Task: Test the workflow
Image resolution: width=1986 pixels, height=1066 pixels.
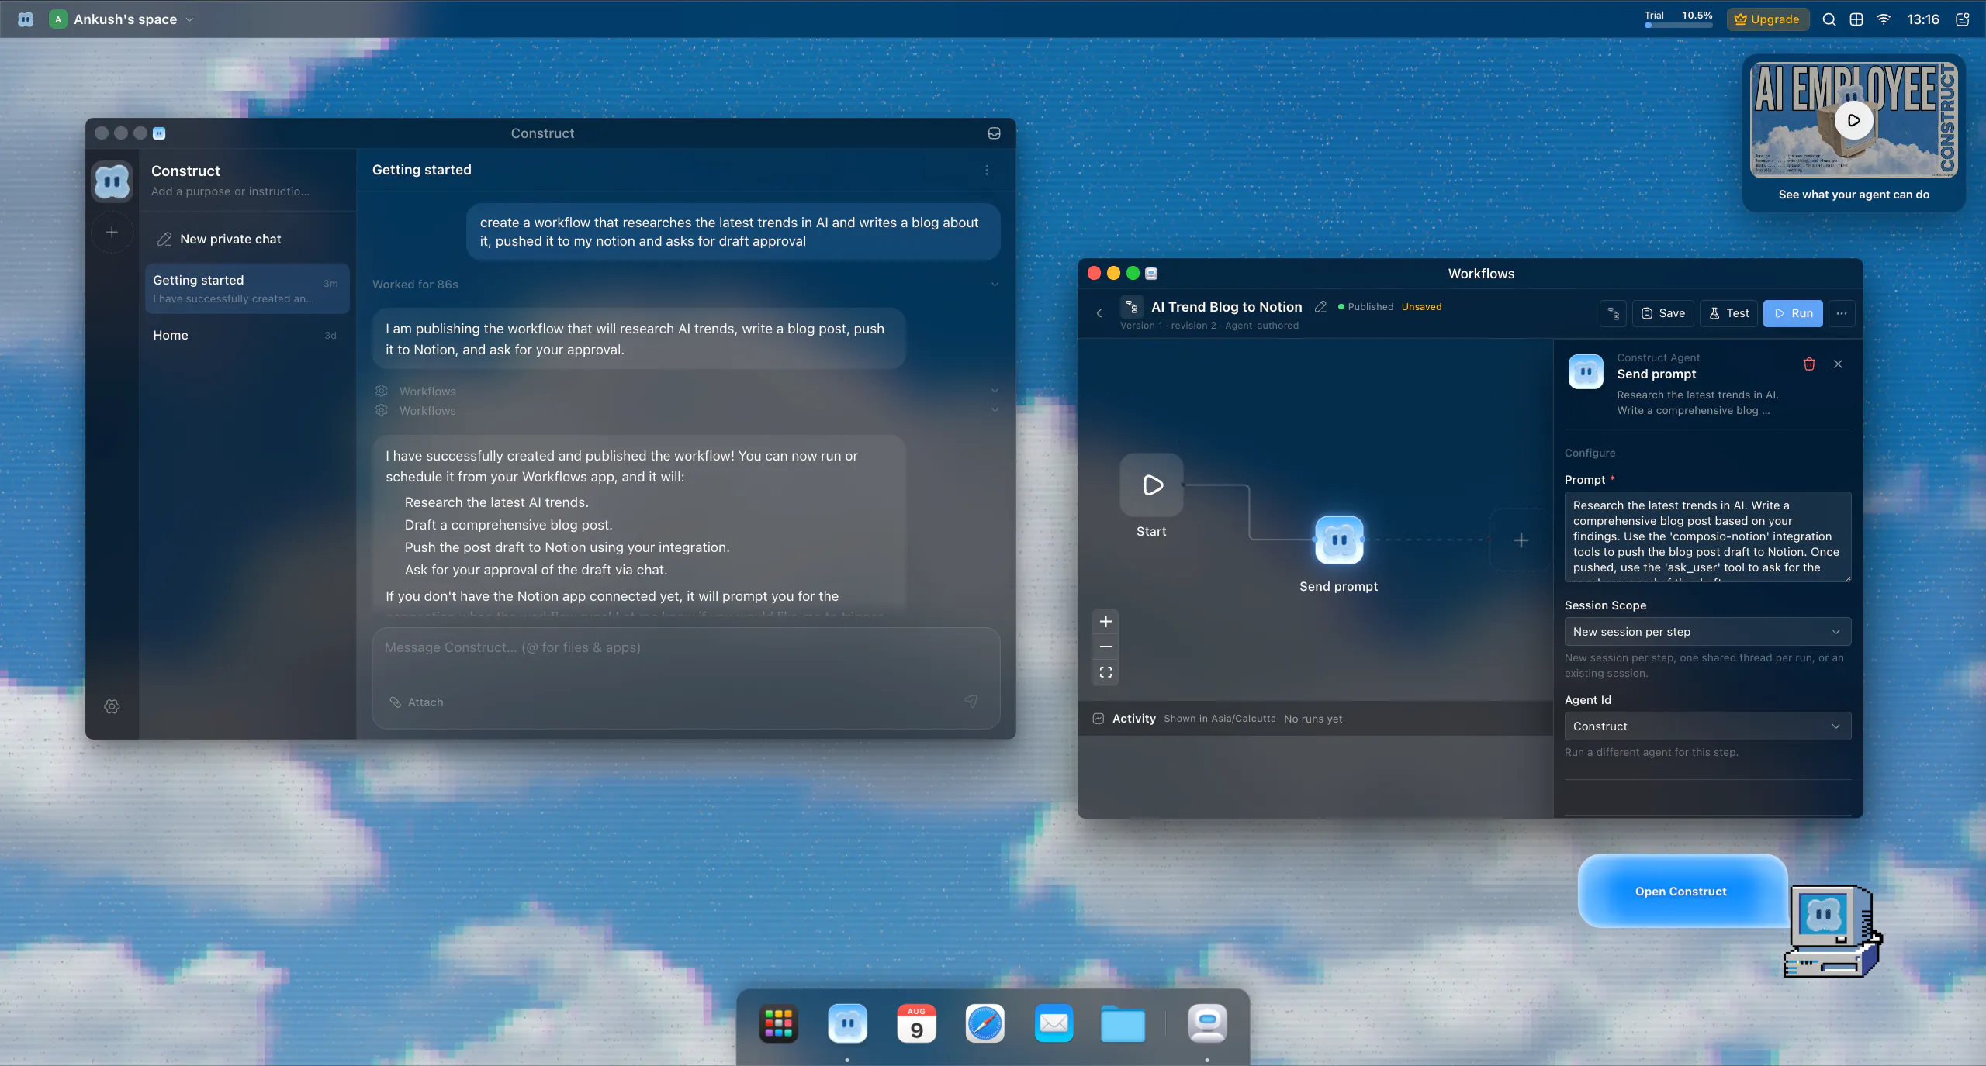Action: pos(1728,313)
